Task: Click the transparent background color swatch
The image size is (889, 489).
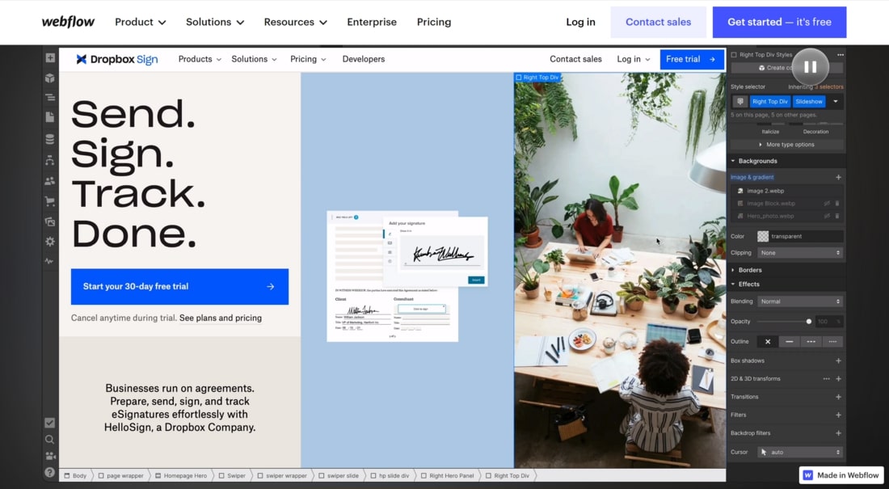Action: 763,236
